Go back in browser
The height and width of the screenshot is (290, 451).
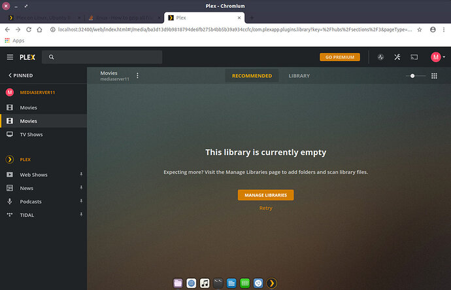click(7, 29)
